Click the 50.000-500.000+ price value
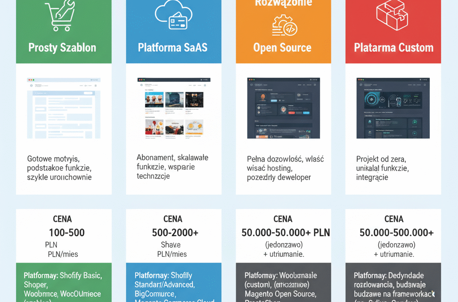This screenshot has height=302, width=458. pos(396,233)
